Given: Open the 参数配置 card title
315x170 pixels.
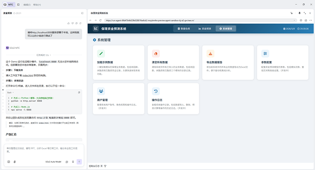Looking at the screenshot, I should (267, 62).
